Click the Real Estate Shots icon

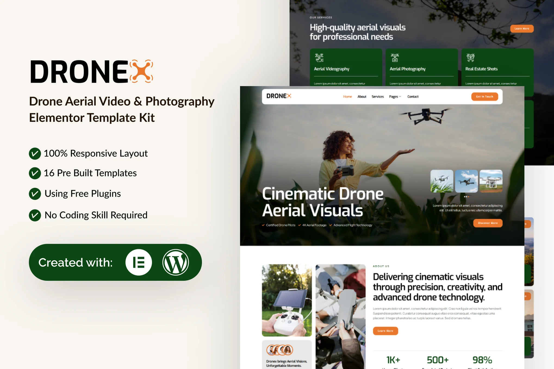click(x=470, y=58)
